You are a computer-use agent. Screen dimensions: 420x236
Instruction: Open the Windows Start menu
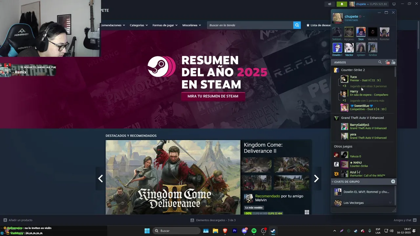pyautogui.click(x=147, y=231)
